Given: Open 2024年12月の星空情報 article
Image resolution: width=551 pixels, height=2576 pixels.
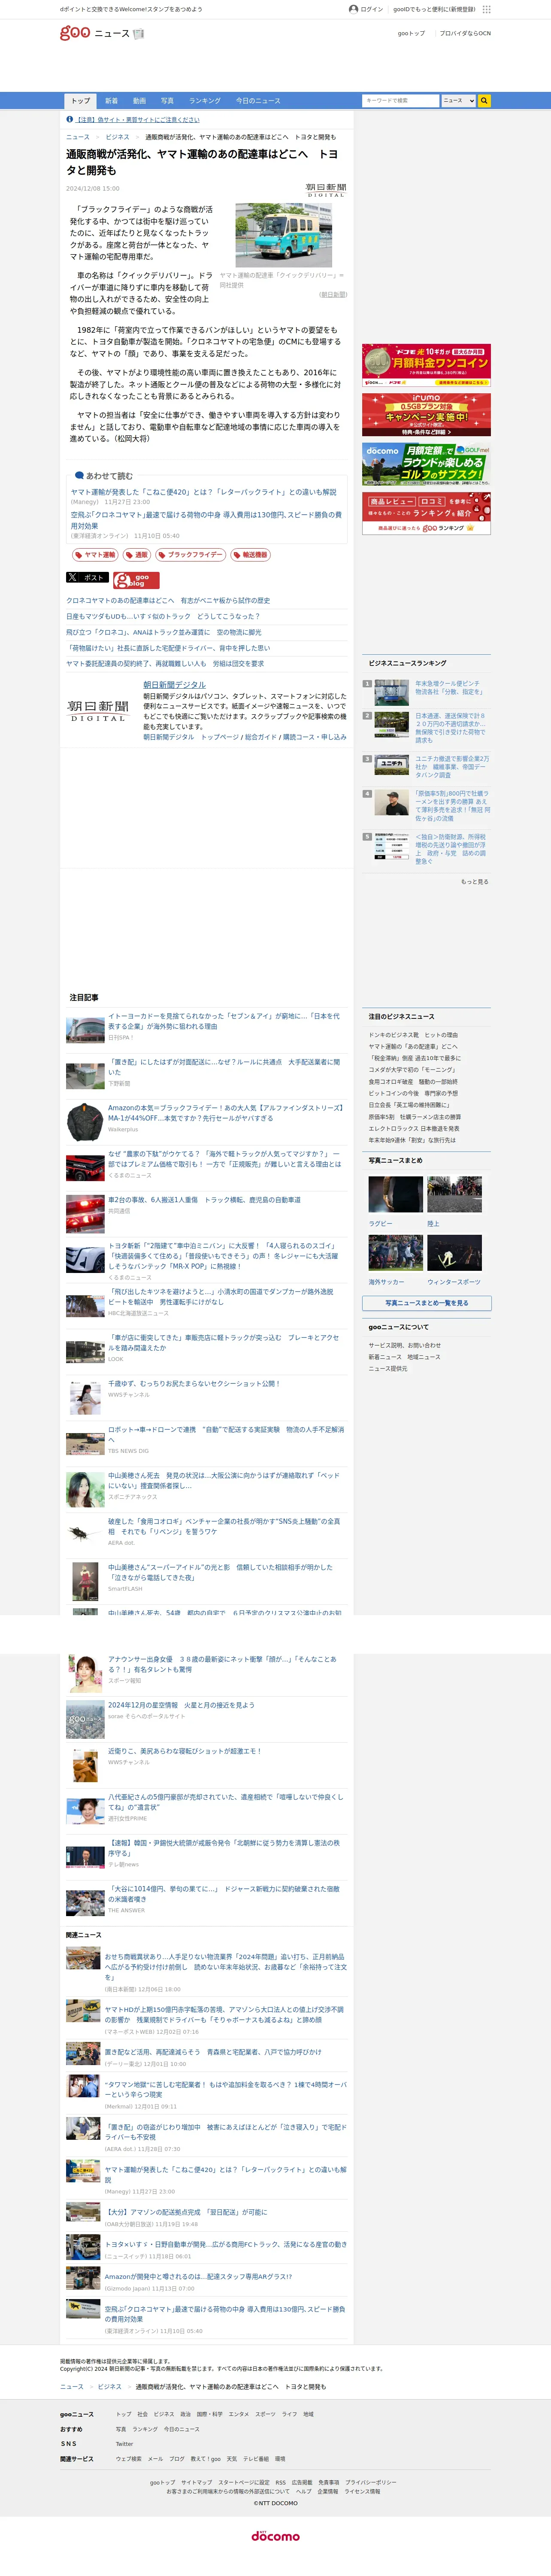Looking at the screenshot, I should click(181, 1705).
